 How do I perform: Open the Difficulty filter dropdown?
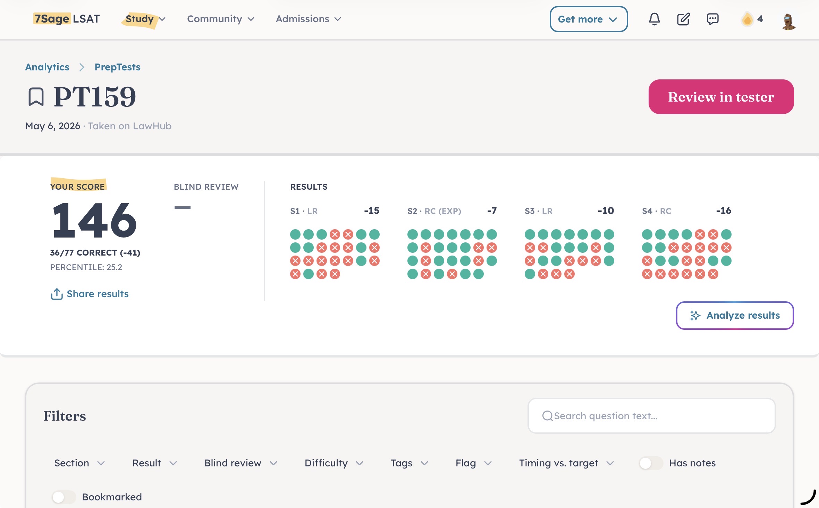point(334,463)
